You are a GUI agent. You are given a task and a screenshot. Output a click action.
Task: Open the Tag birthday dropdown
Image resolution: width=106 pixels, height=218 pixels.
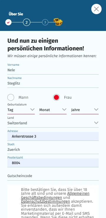point(21,110)
